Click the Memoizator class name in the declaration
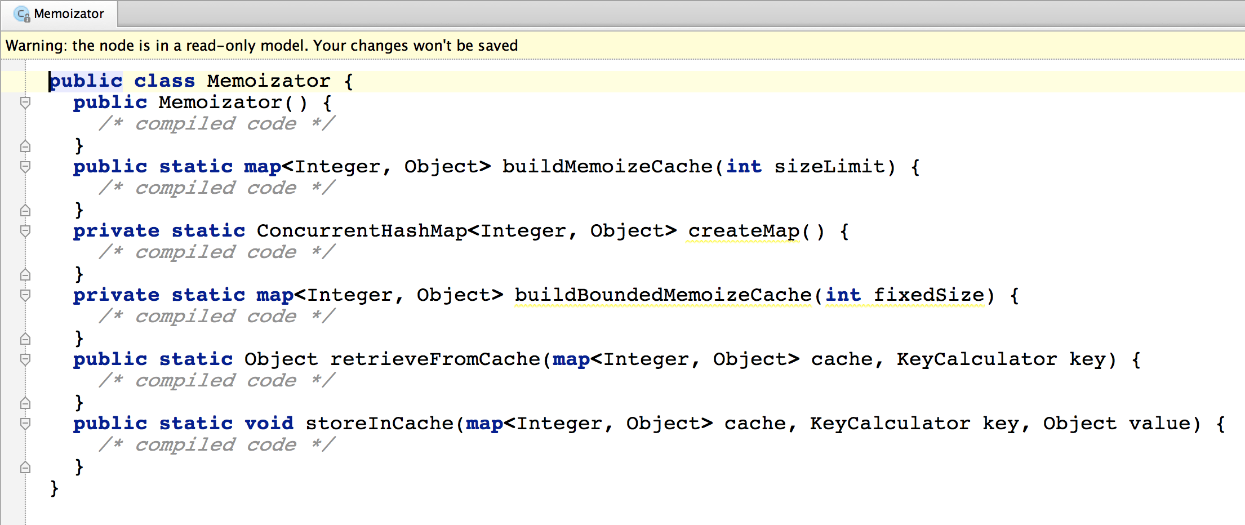The width and height of the screenshot is (1245, 525). tap(268, 81)
